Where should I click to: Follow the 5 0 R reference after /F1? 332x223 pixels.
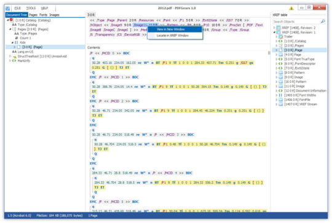pos(190,20)
